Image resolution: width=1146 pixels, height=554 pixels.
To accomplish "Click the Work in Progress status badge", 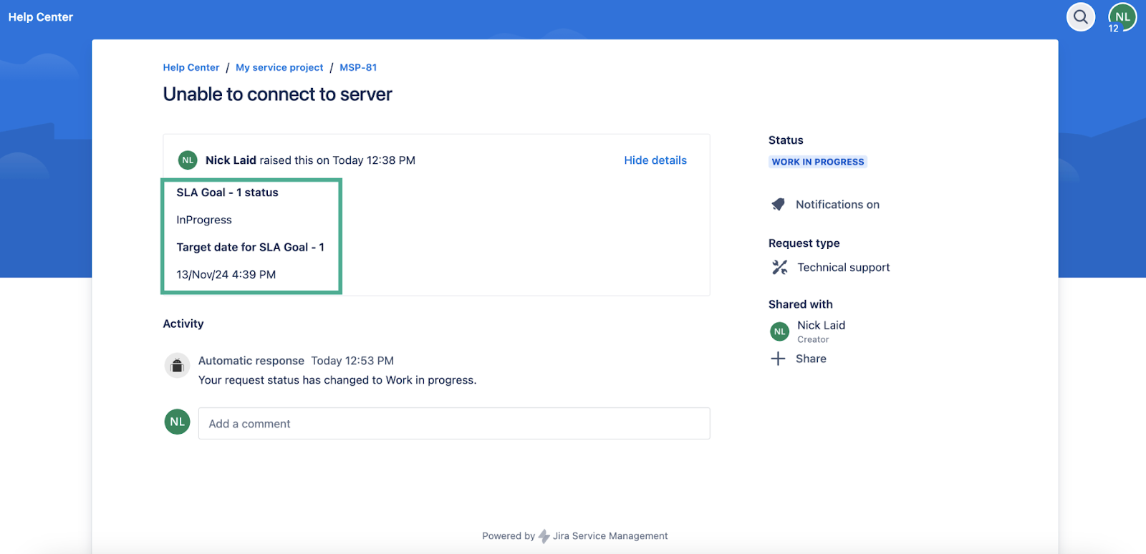I will [x=817, y=162].
